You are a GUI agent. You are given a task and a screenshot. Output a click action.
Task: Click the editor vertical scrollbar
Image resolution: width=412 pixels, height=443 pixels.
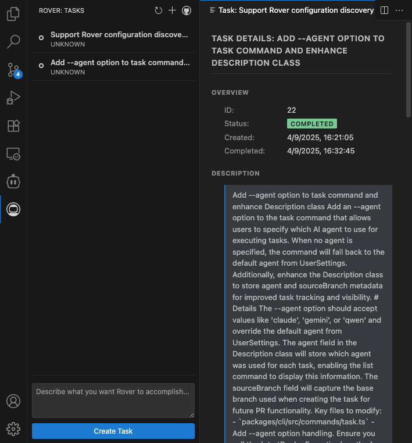pos(408,70)
